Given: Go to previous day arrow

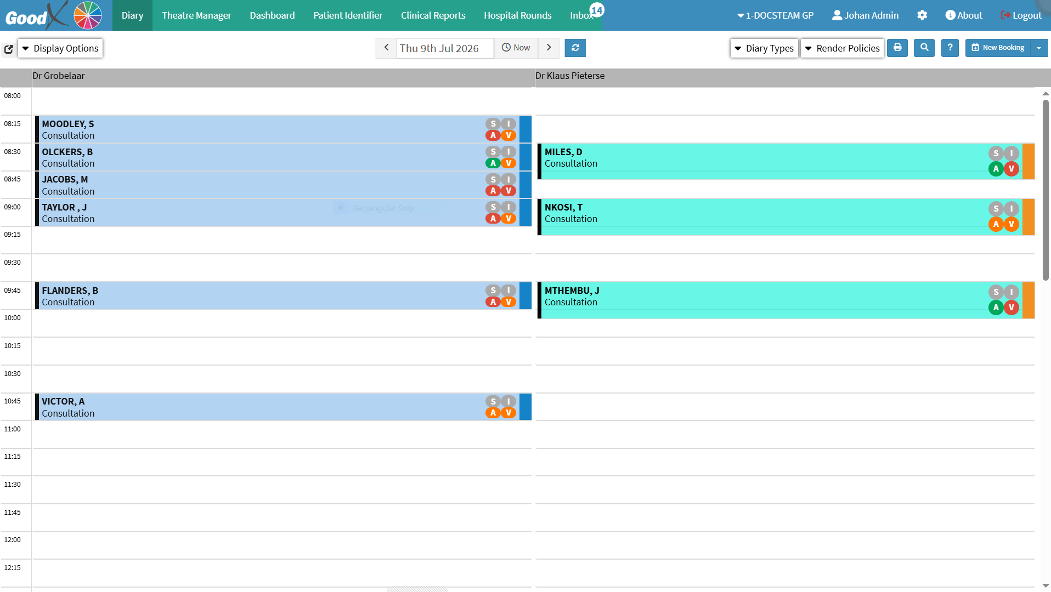Looking at the screenshot, I should (386, 48).
